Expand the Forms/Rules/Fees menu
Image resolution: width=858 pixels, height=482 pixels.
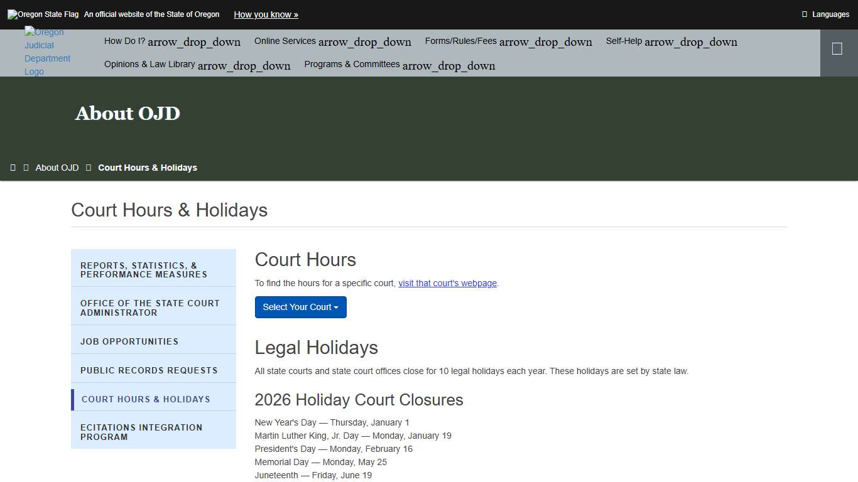[508, 41]
